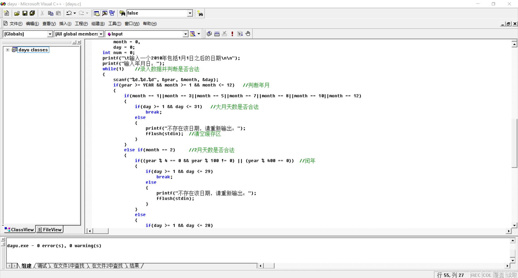Image resolution: width=518 pixels, height=278 pixels.
Task: Click the Find in Files icon
Action: [122, 13]
